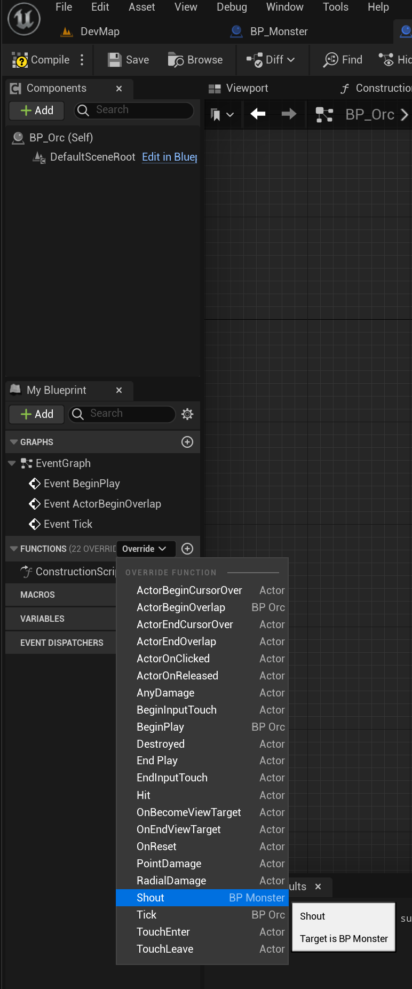Click the graph breadcrumb icon
This screenshot has width=412, height=989.
(x=324, y=114)
